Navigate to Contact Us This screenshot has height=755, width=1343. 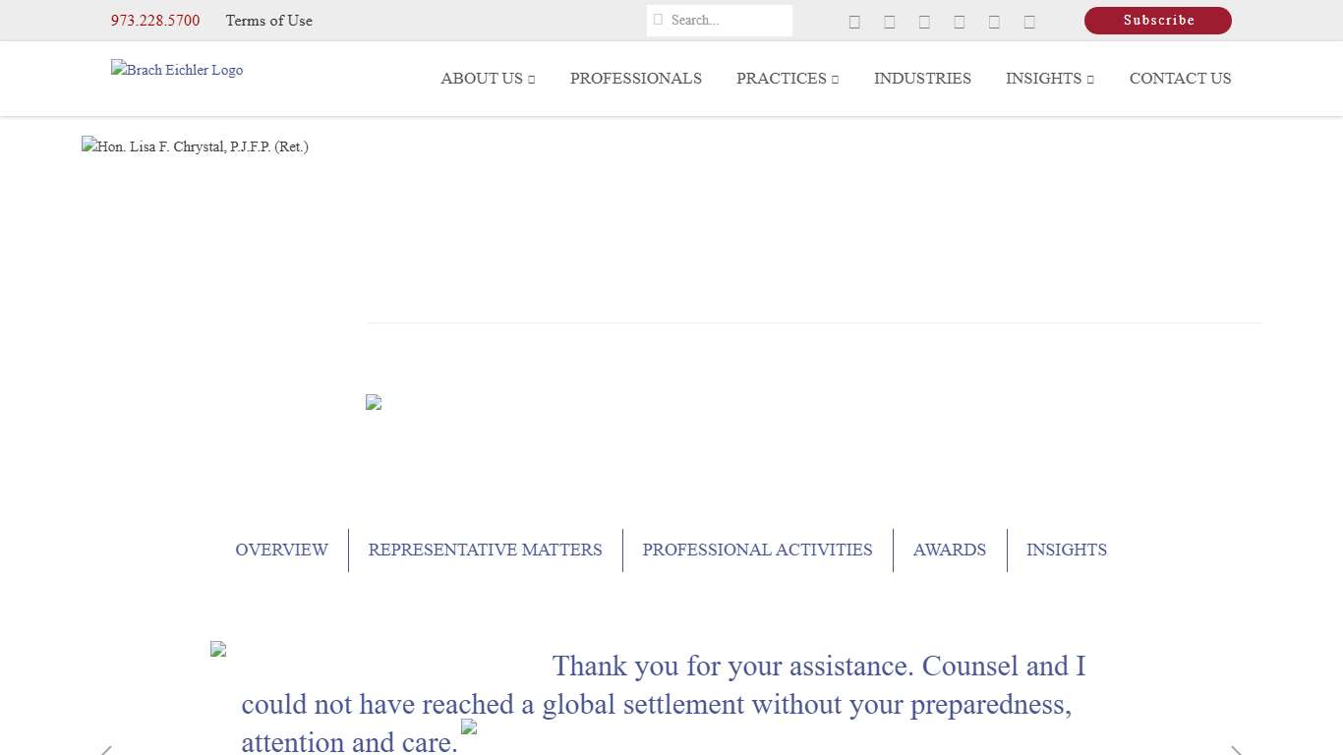(x=1180, y=79)
